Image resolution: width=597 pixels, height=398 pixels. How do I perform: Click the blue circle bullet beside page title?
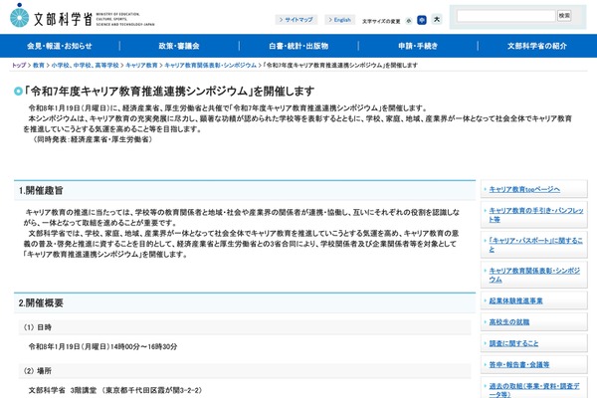click(x=18, y=92)
